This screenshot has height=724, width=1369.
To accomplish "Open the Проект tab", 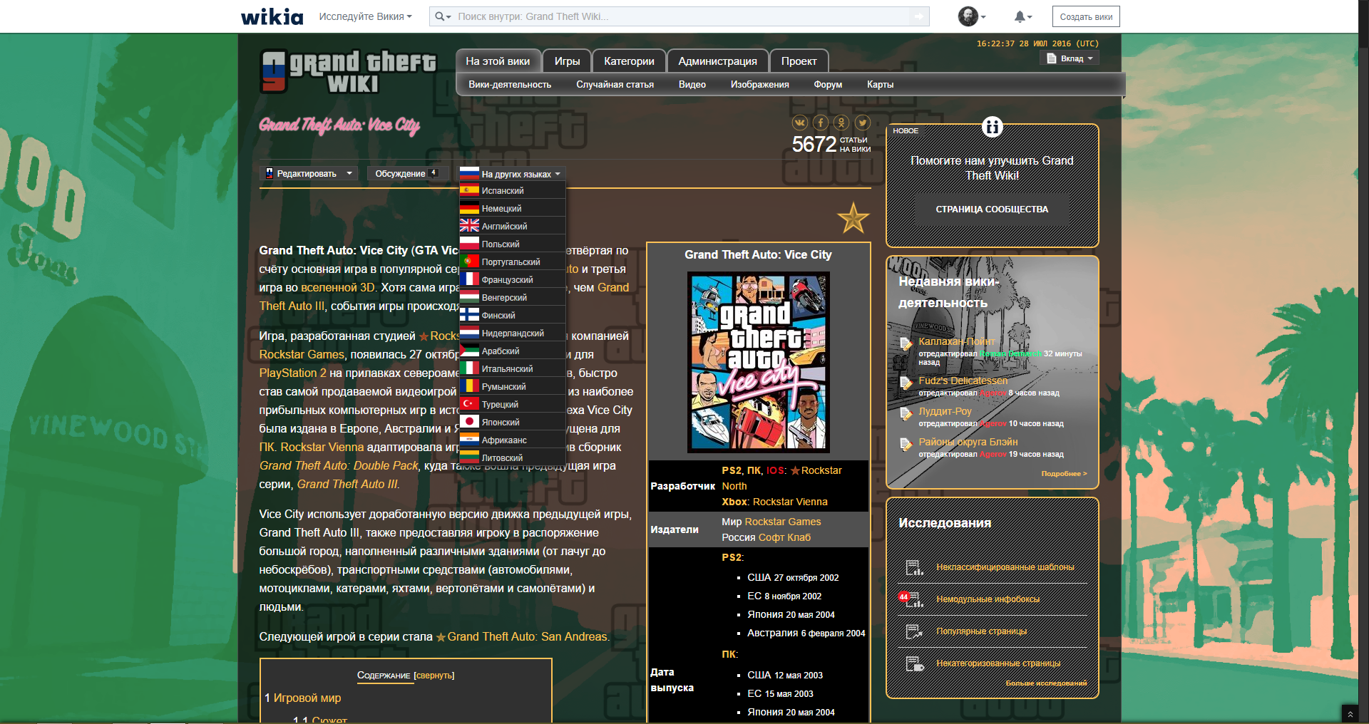I will click(799, 61).
